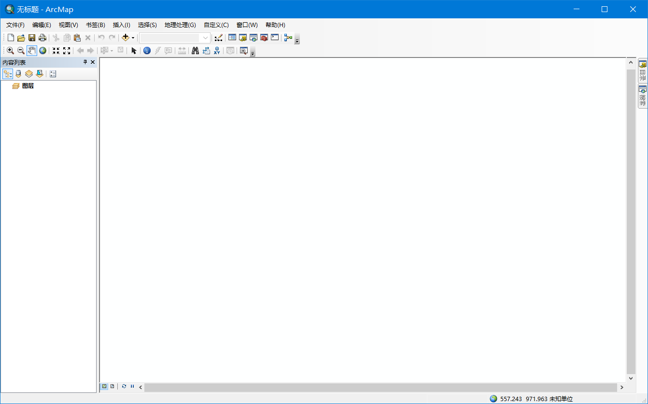This screenshot has height=404, width=648.
Task: Switch contents list to order by source
Action: point(18,73)
